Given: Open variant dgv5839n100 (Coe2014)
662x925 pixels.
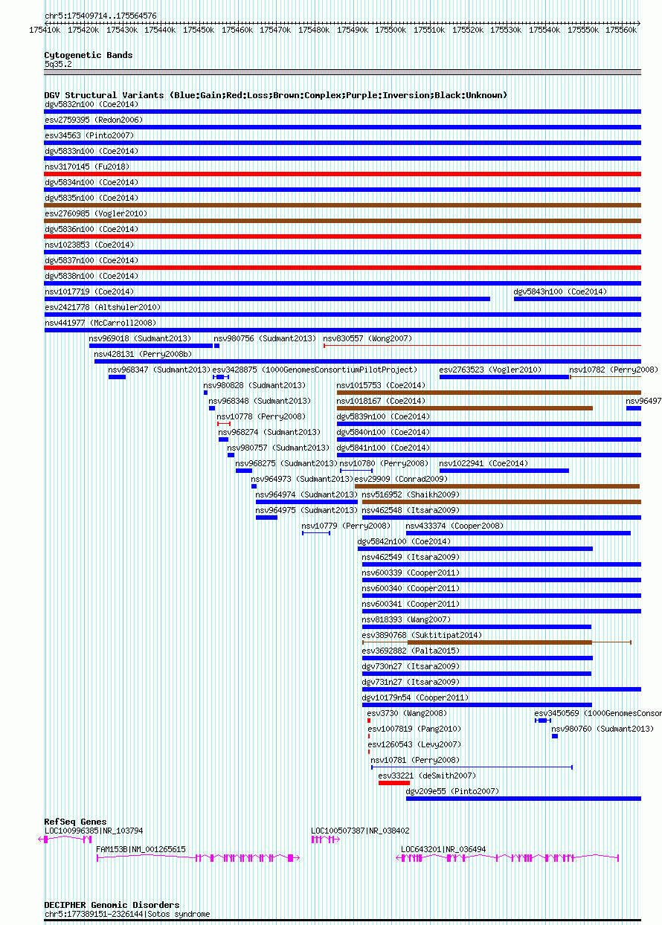Looking at the screenshot, I should coord(489,424).
